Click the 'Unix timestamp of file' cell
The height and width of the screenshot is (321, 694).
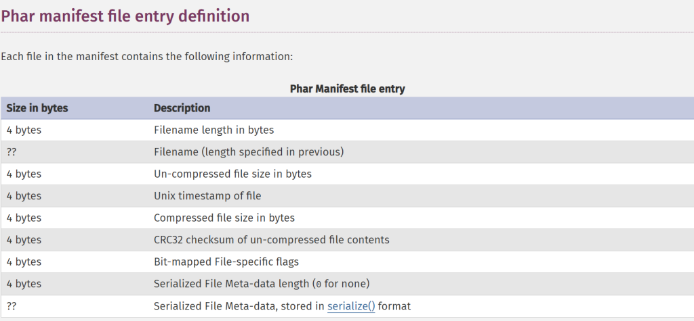point(207,196)
